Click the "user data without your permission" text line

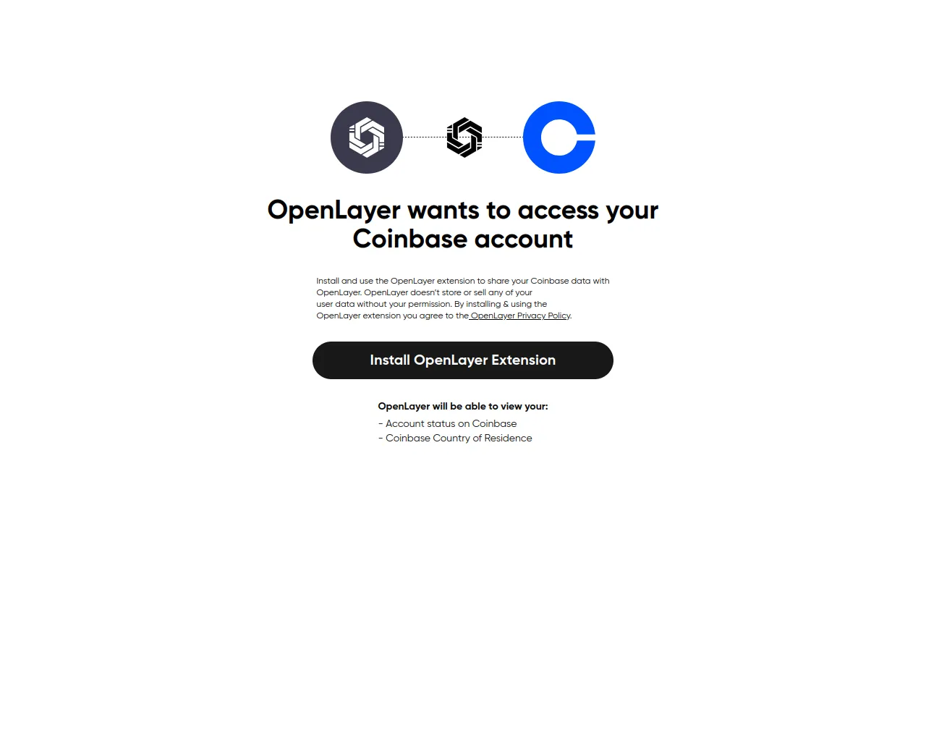(432, 304)
